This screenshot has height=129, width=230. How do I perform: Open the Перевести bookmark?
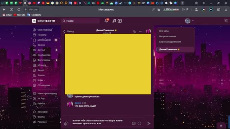pyautogui.click(x=34, y=15)
